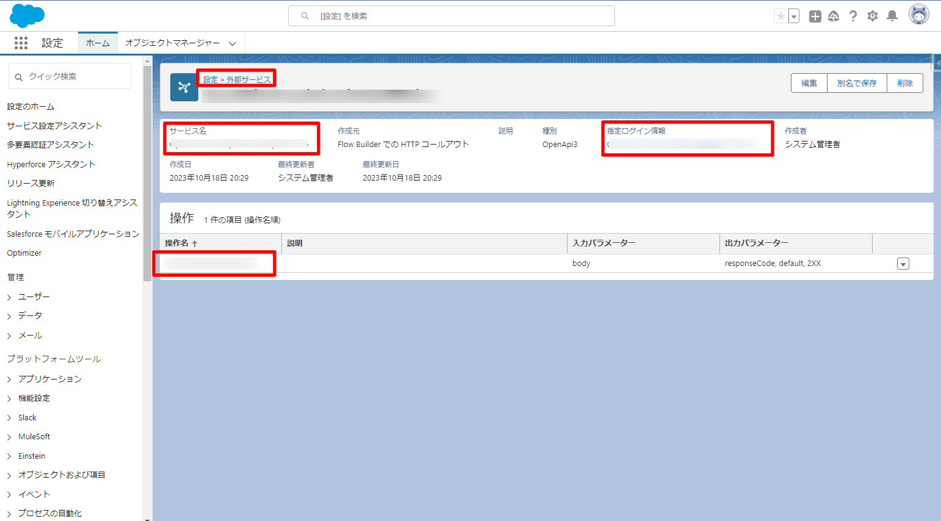Open Optimizer in the sidebar

coord(24,253)
